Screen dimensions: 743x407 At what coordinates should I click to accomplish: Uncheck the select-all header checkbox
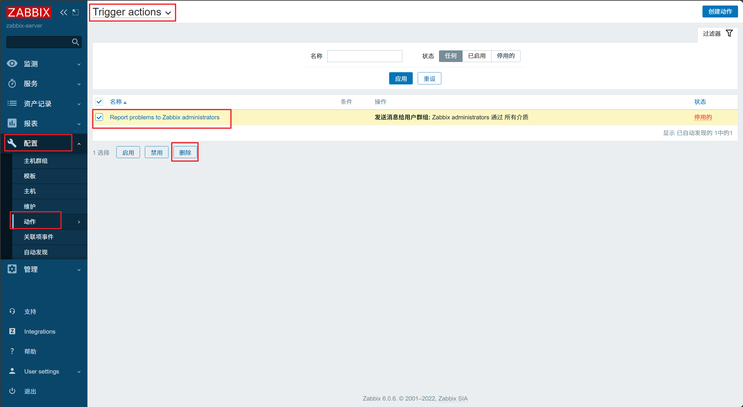pyautogui.click(x=99, y=102)
